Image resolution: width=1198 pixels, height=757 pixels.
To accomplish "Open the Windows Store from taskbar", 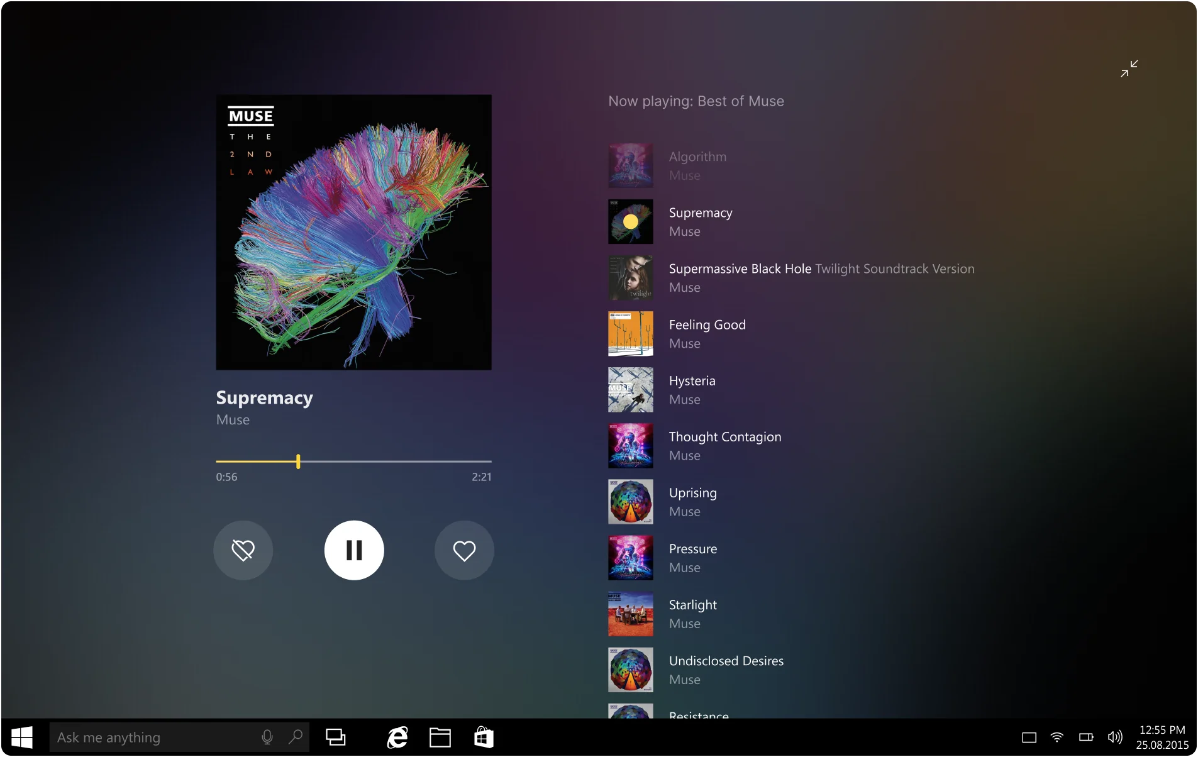I will (484, 737).
